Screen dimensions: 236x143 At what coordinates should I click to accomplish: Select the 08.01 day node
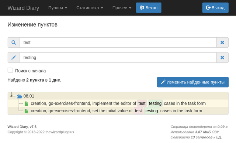[x=29, y=96]
